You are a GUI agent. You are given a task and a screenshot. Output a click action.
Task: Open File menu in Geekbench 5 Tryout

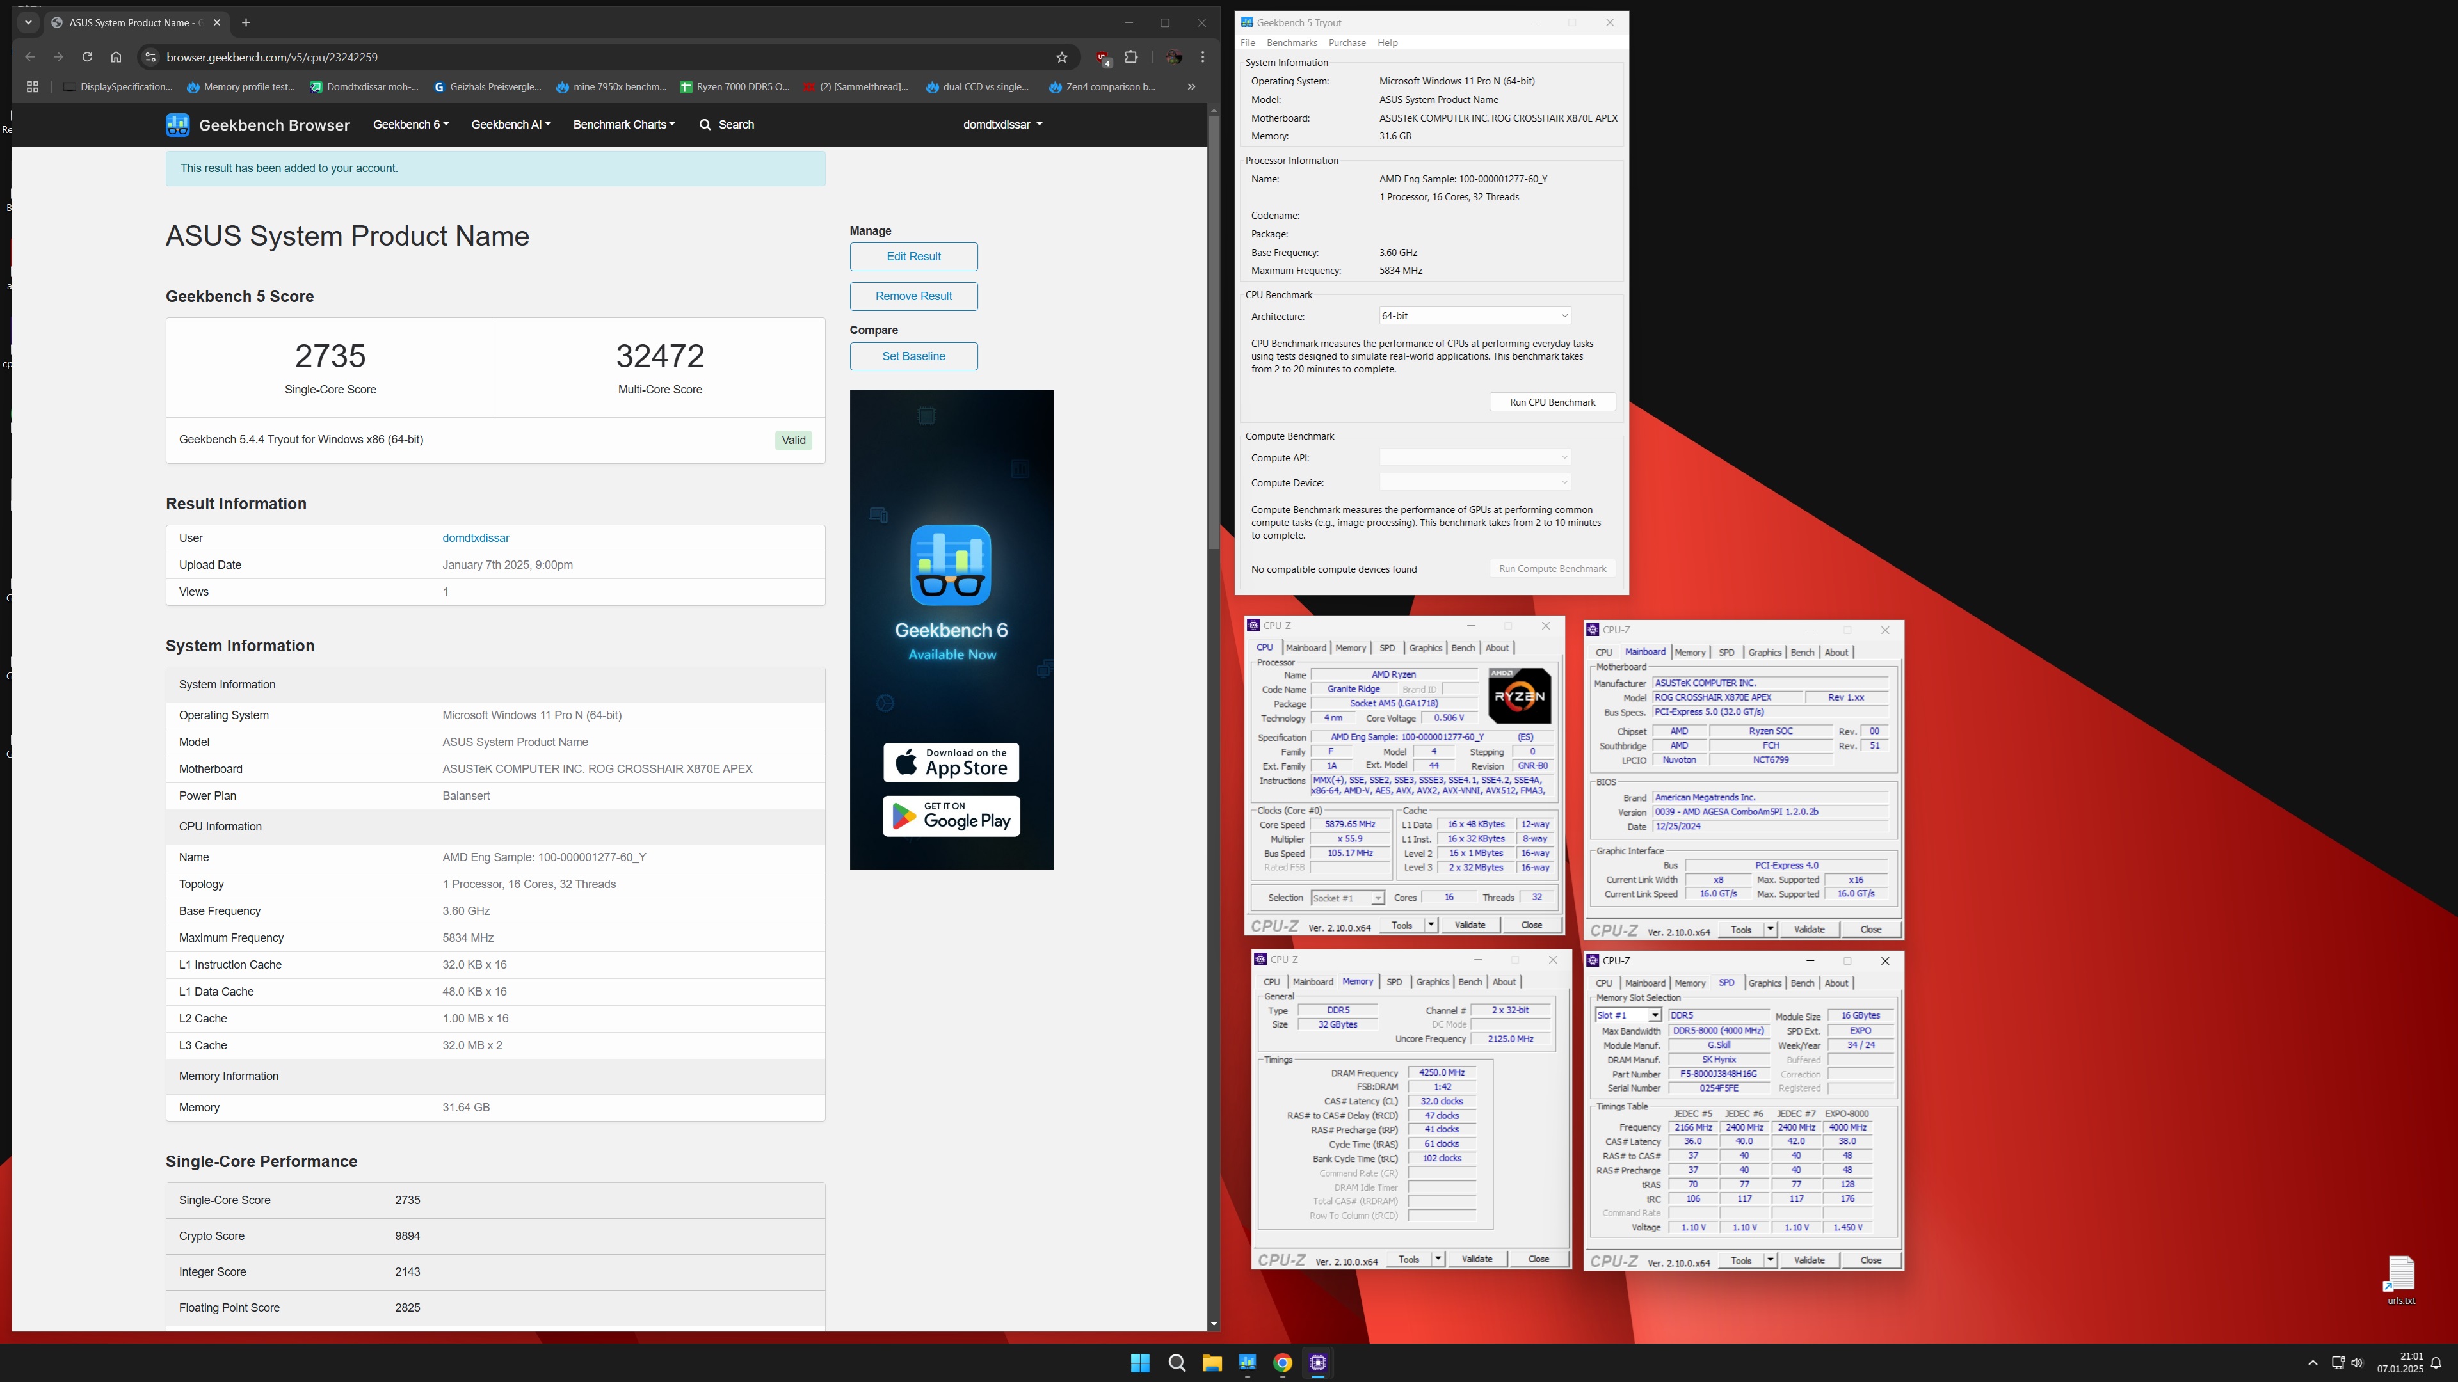[1248, 43]
